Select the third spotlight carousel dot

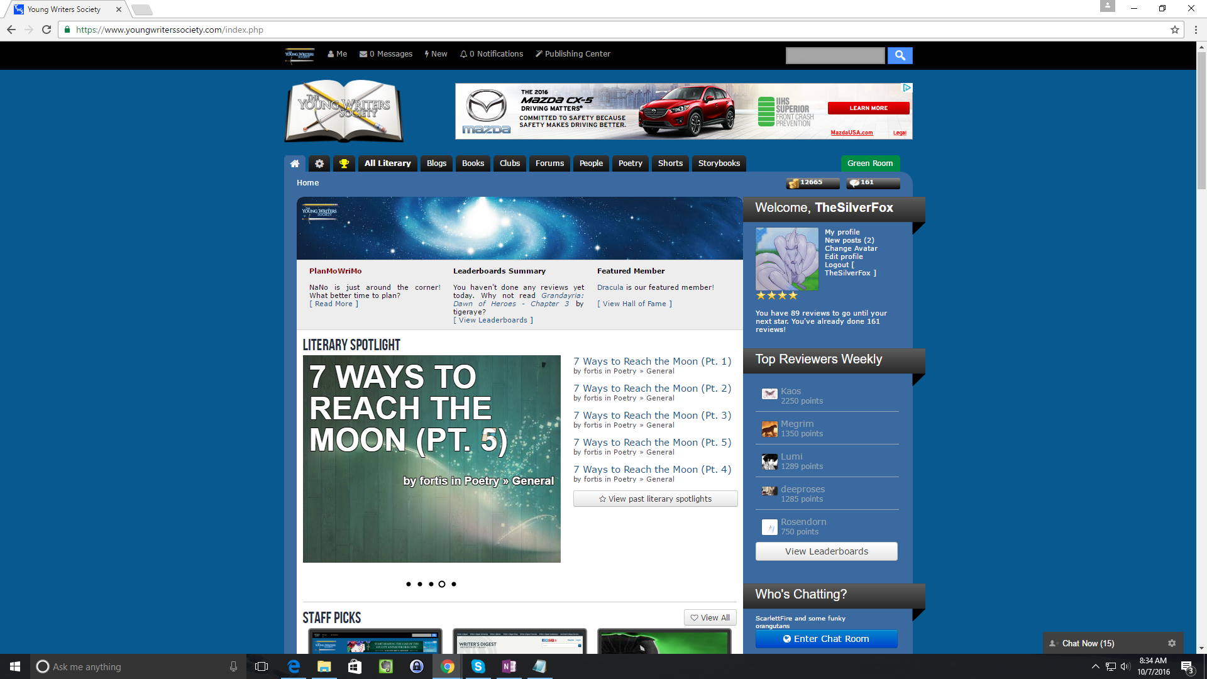click(x=431, y=584)
